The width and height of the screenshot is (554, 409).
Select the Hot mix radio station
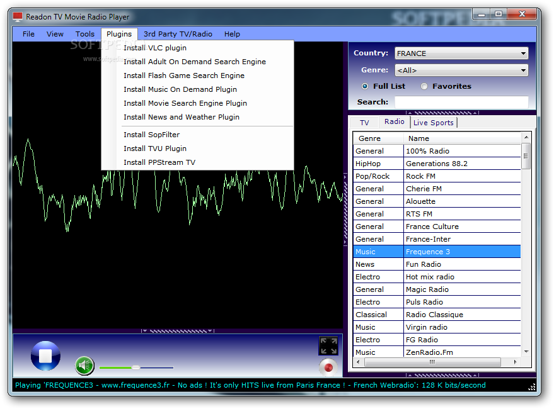pos(437,277)
